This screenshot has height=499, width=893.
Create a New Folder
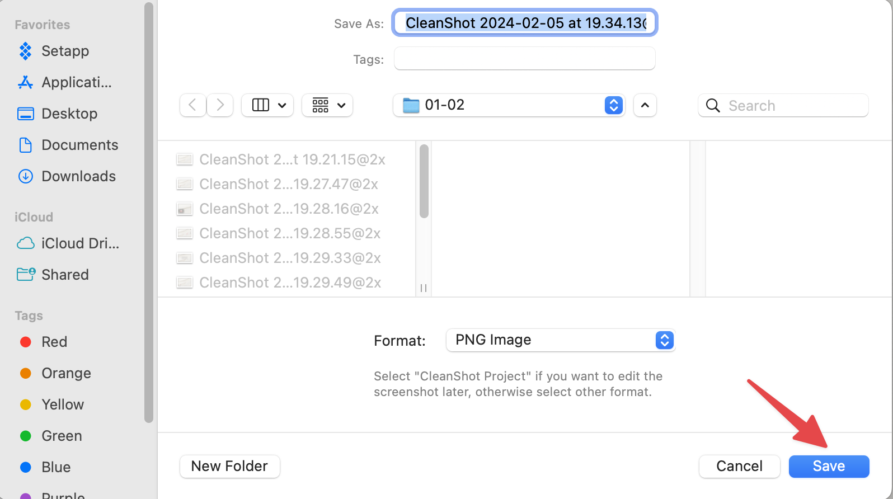point(230,467)
